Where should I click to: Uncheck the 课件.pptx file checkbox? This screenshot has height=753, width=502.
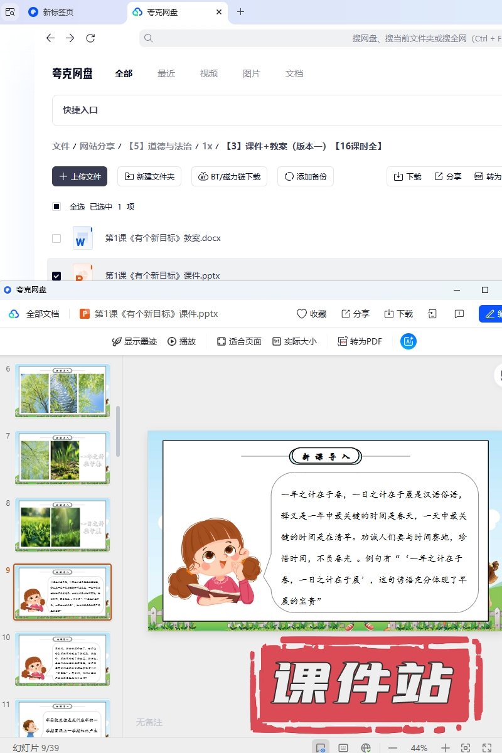[x=56, y=275]
